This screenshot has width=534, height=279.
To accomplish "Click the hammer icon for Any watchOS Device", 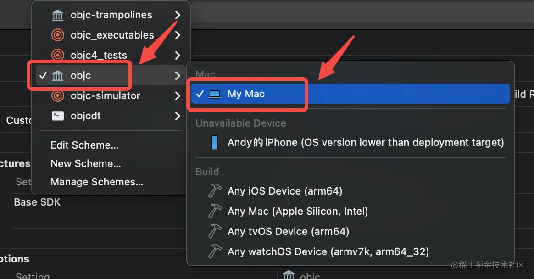I will tap(215, 251).
